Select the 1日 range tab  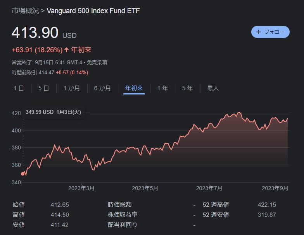(19, 88)
